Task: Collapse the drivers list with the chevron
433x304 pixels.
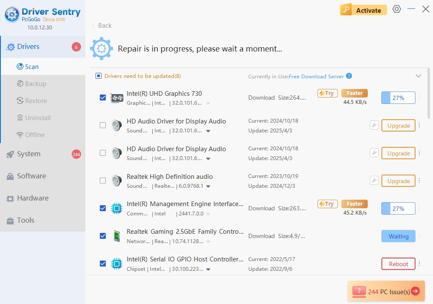Action: [418, 76]
